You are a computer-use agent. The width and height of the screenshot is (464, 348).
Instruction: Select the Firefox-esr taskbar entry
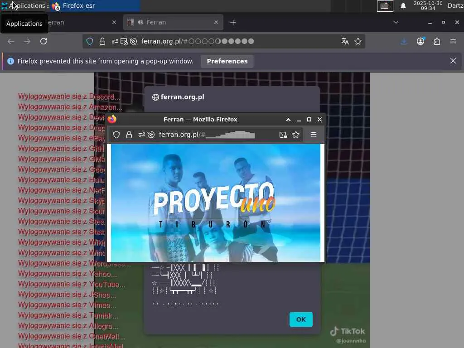(95, 5)
